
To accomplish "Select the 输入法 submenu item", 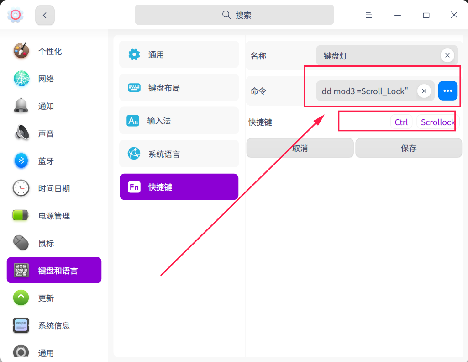I will (x=179, y=121).
